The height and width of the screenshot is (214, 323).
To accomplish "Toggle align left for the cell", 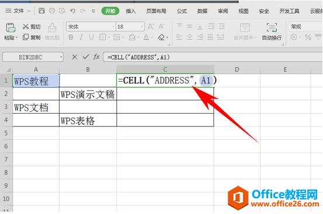I will 179,37.
